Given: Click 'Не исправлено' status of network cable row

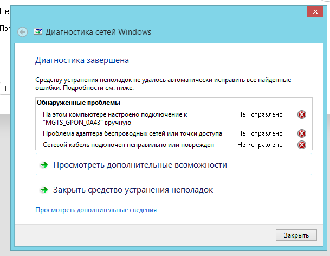Looking at the screenshot, I should pyautogui.click(x=260, y=145).
